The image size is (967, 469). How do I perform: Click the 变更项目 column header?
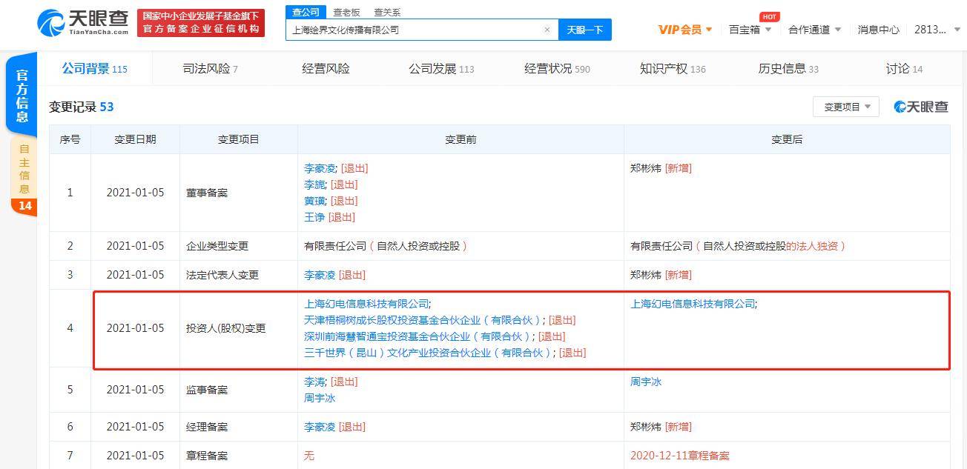239,139
